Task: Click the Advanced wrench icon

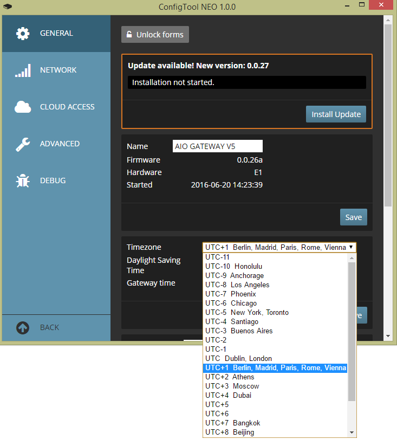Action: pyautogui.click(x=23, y=144)
